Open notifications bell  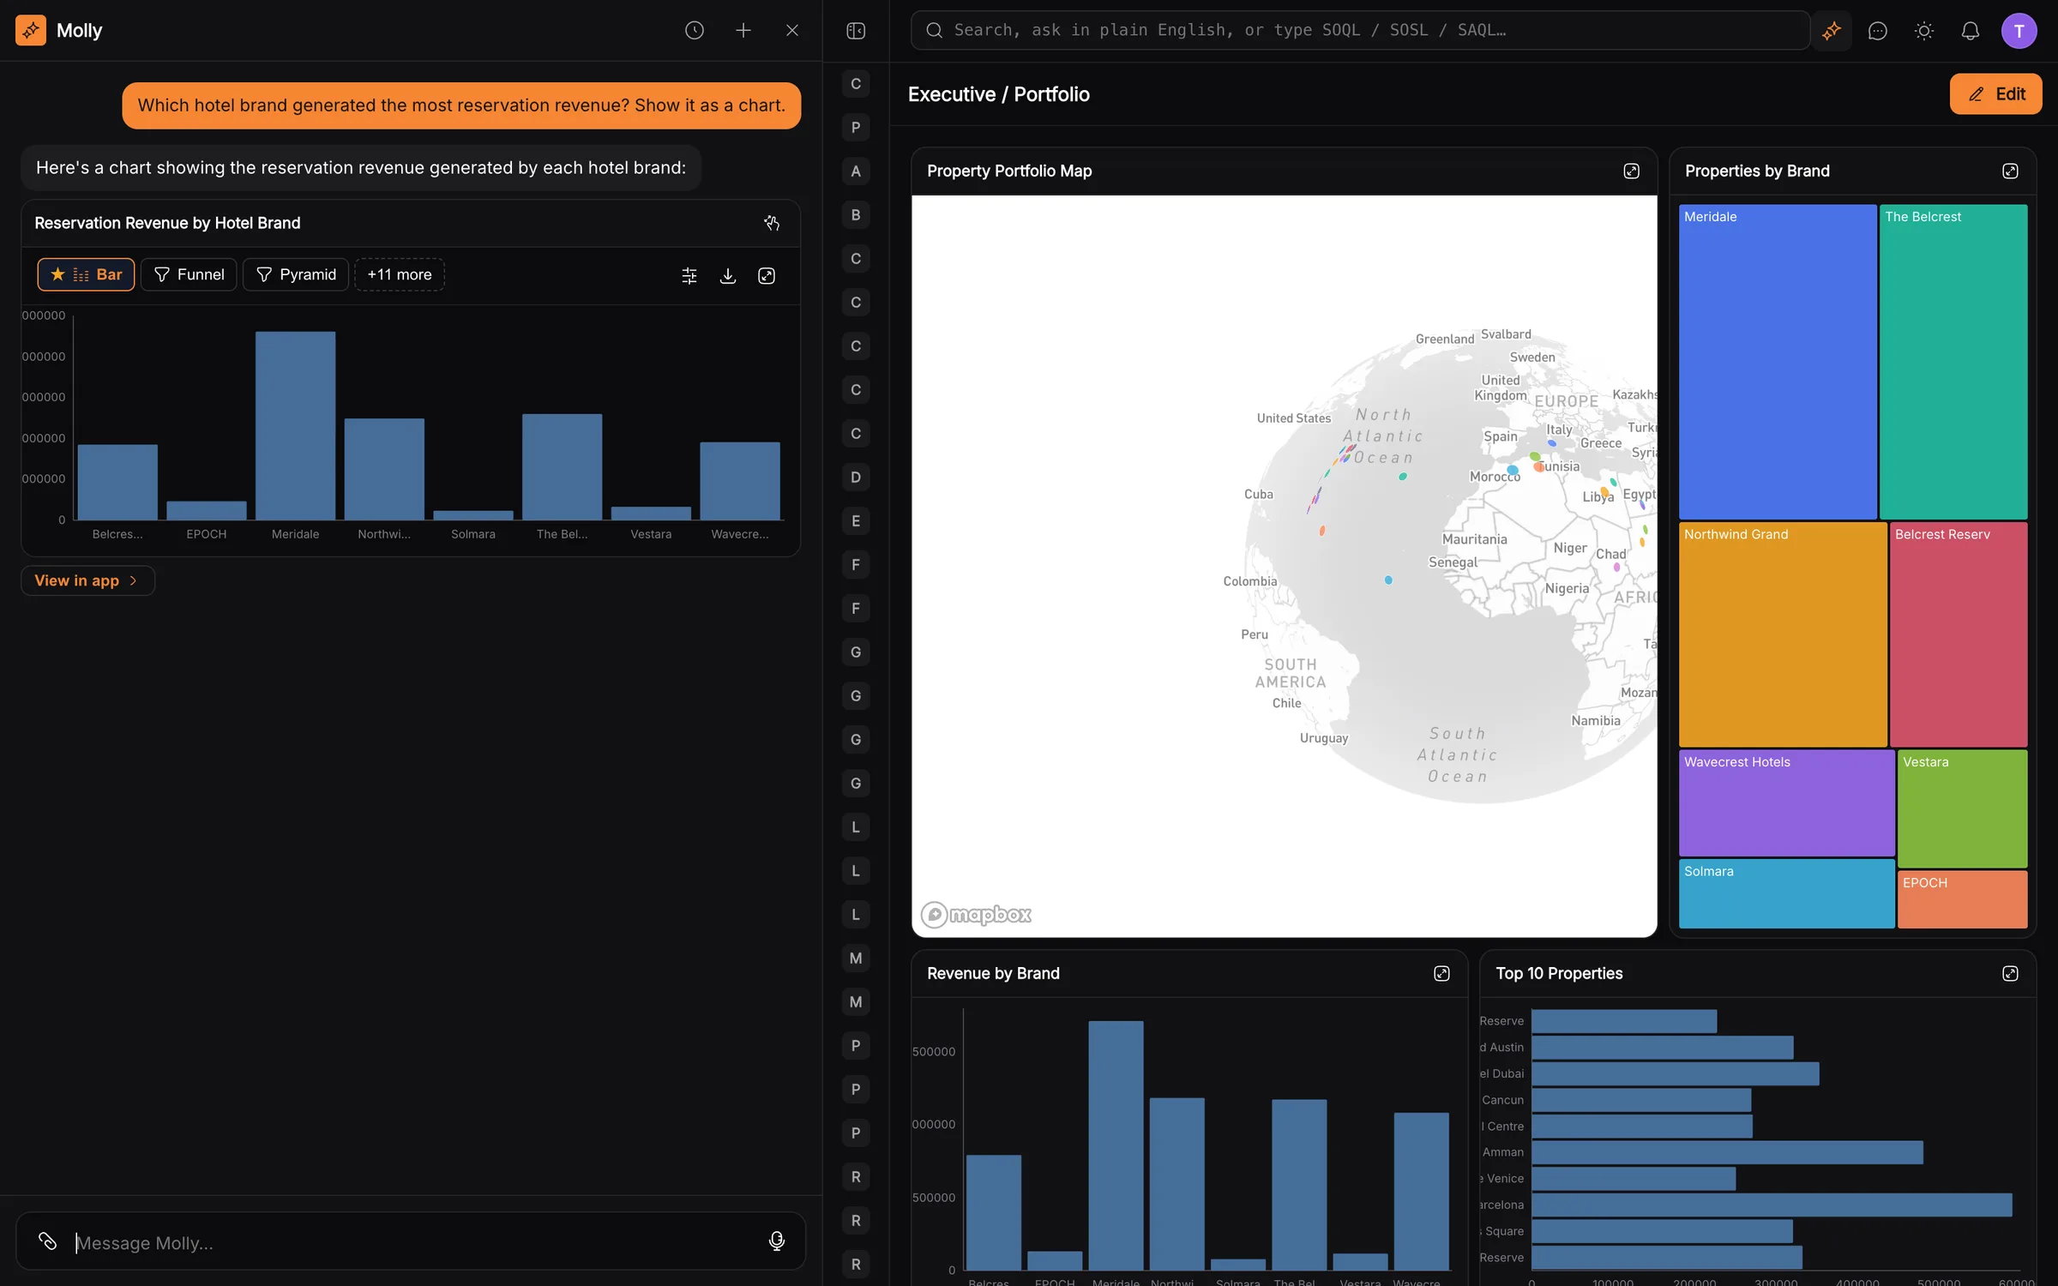(x=1971, y=31)
